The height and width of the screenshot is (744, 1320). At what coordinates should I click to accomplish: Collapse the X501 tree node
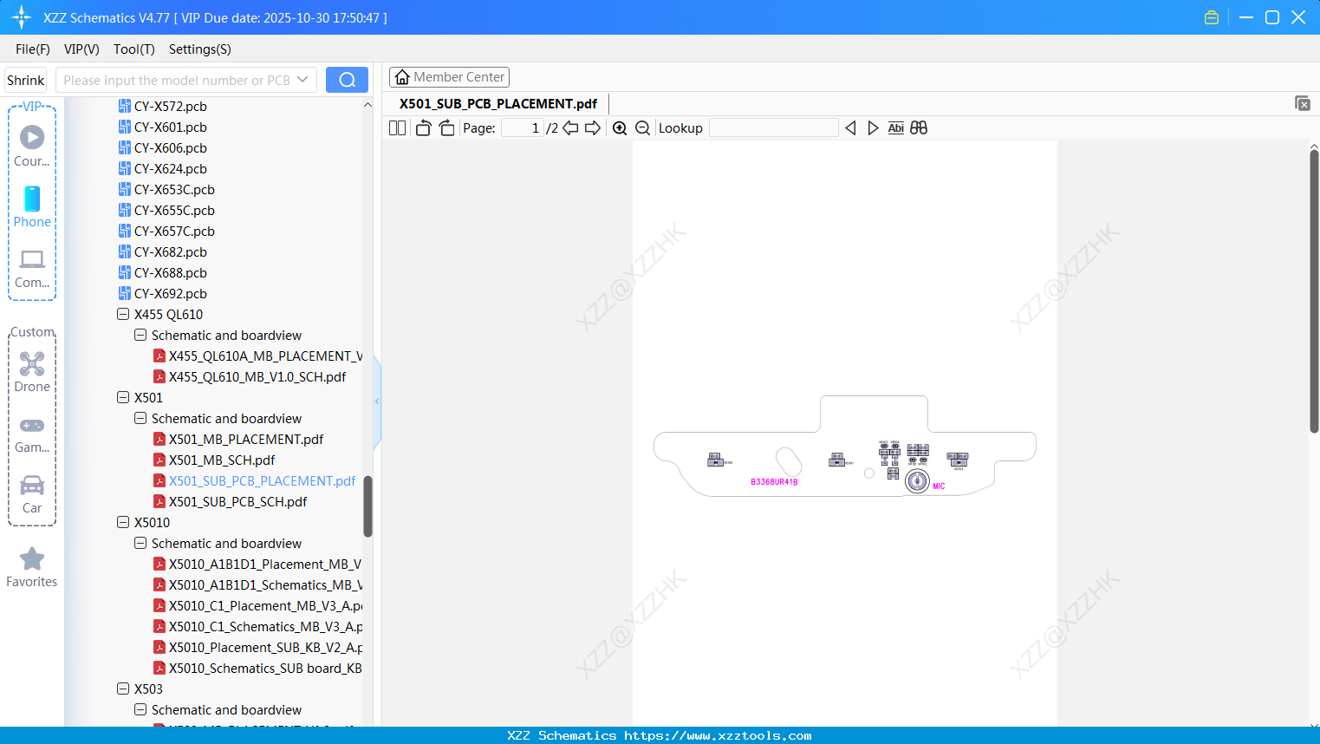tap(123, 397)
